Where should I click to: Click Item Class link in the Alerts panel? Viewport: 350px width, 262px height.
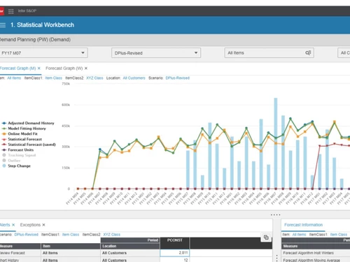pyautogui.click(x=71, y=235)
